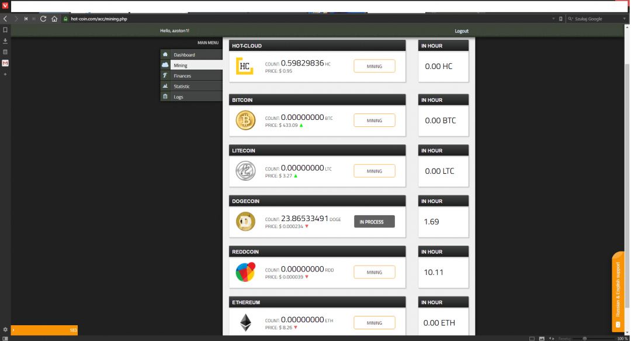Bookmark this page from the address bar
Viewport: 631px width, 341px height.
[561, 19]
